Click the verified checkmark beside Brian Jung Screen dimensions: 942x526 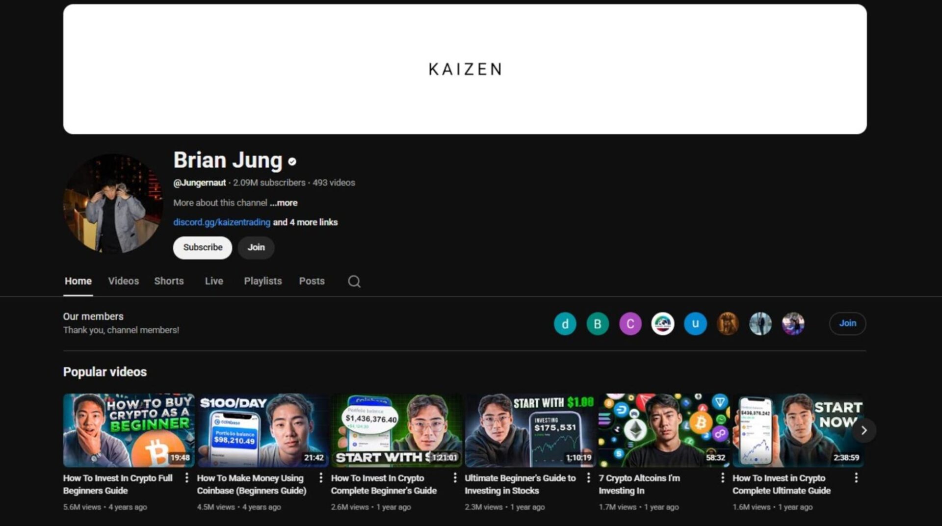pos(292,160)
